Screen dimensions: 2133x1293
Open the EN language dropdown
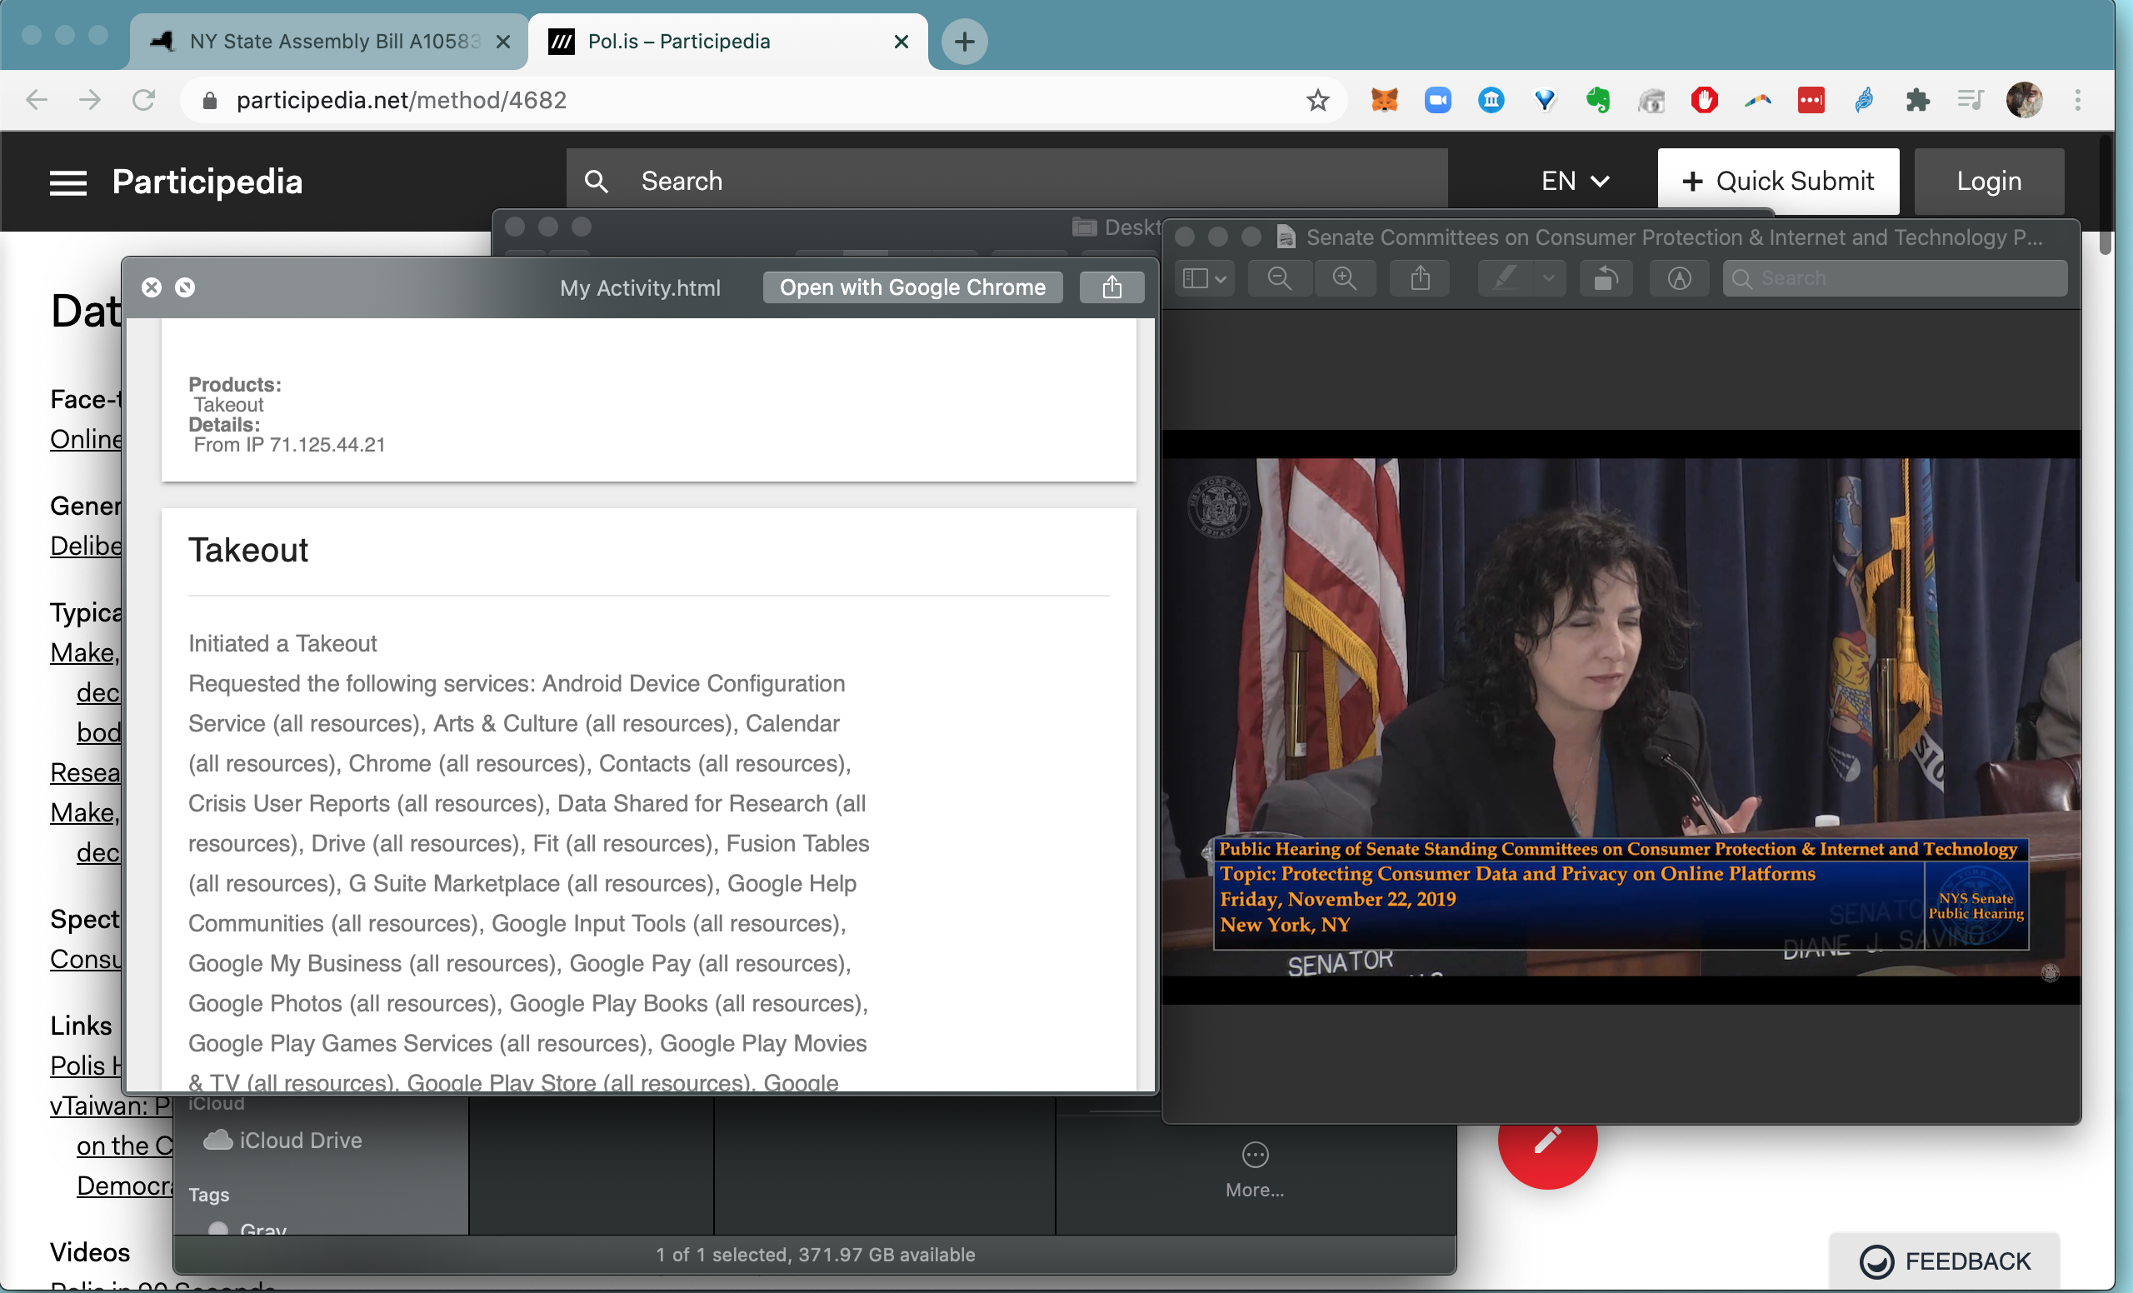pos(1575,181)
